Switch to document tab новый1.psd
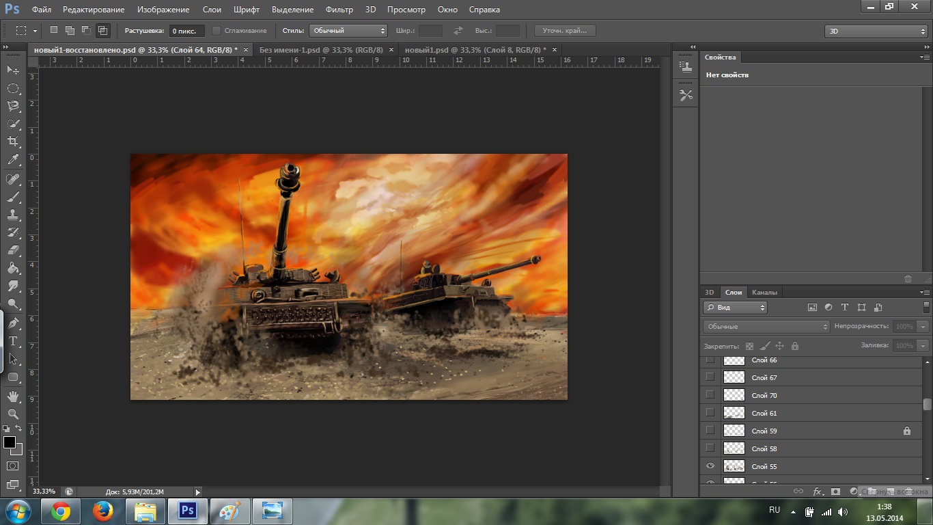Screen dimensions: 933x525 475,50
